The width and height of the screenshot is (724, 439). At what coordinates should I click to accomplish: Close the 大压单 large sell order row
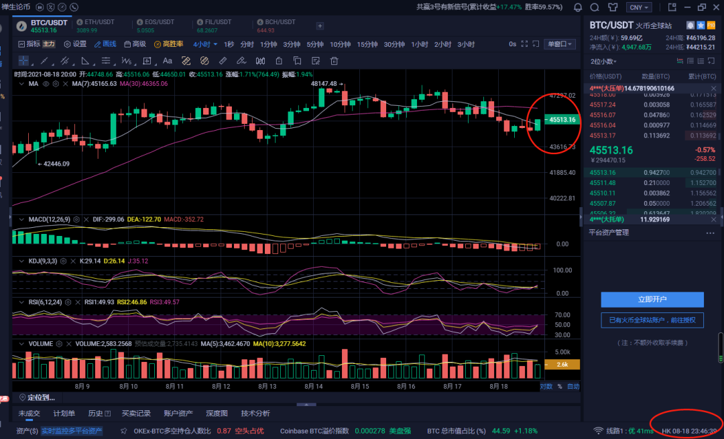[x=714, y=88]
